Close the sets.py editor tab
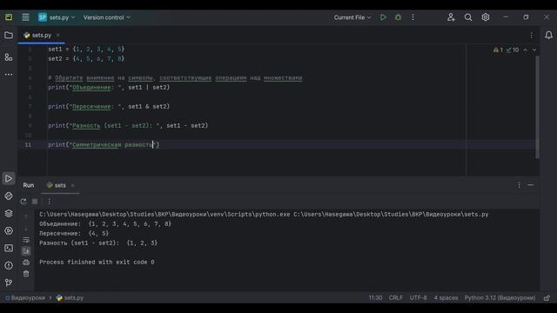Image resolution: width=557 pixels, height=313 pixels. pos(58,35)
